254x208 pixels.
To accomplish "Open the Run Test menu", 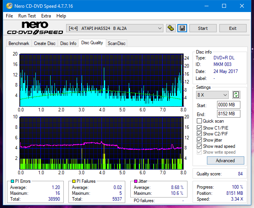I will tap(27, 16).
